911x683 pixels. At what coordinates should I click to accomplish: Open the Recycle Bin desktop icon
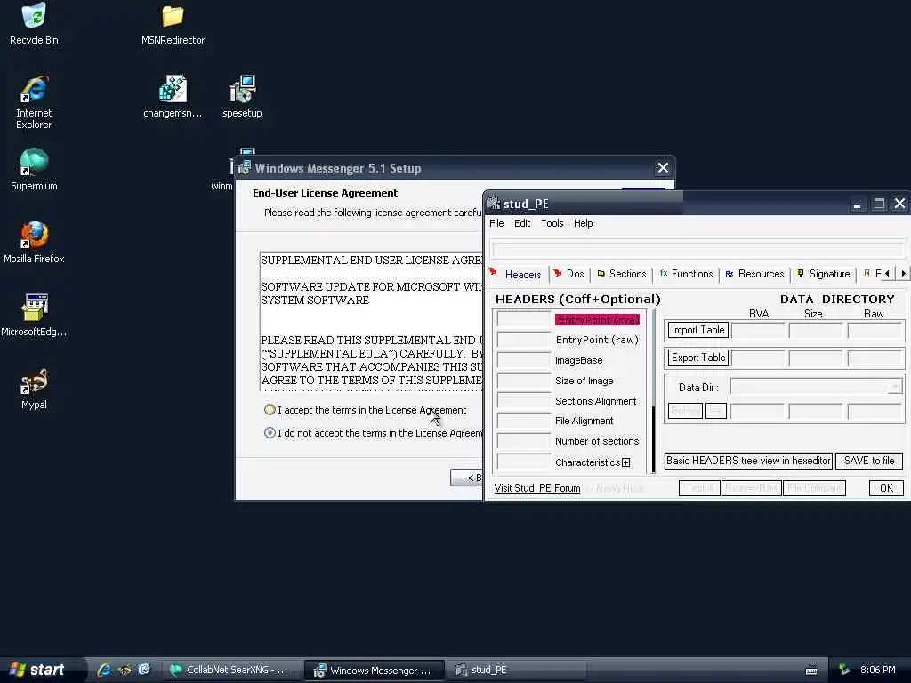tap(34, 24)
